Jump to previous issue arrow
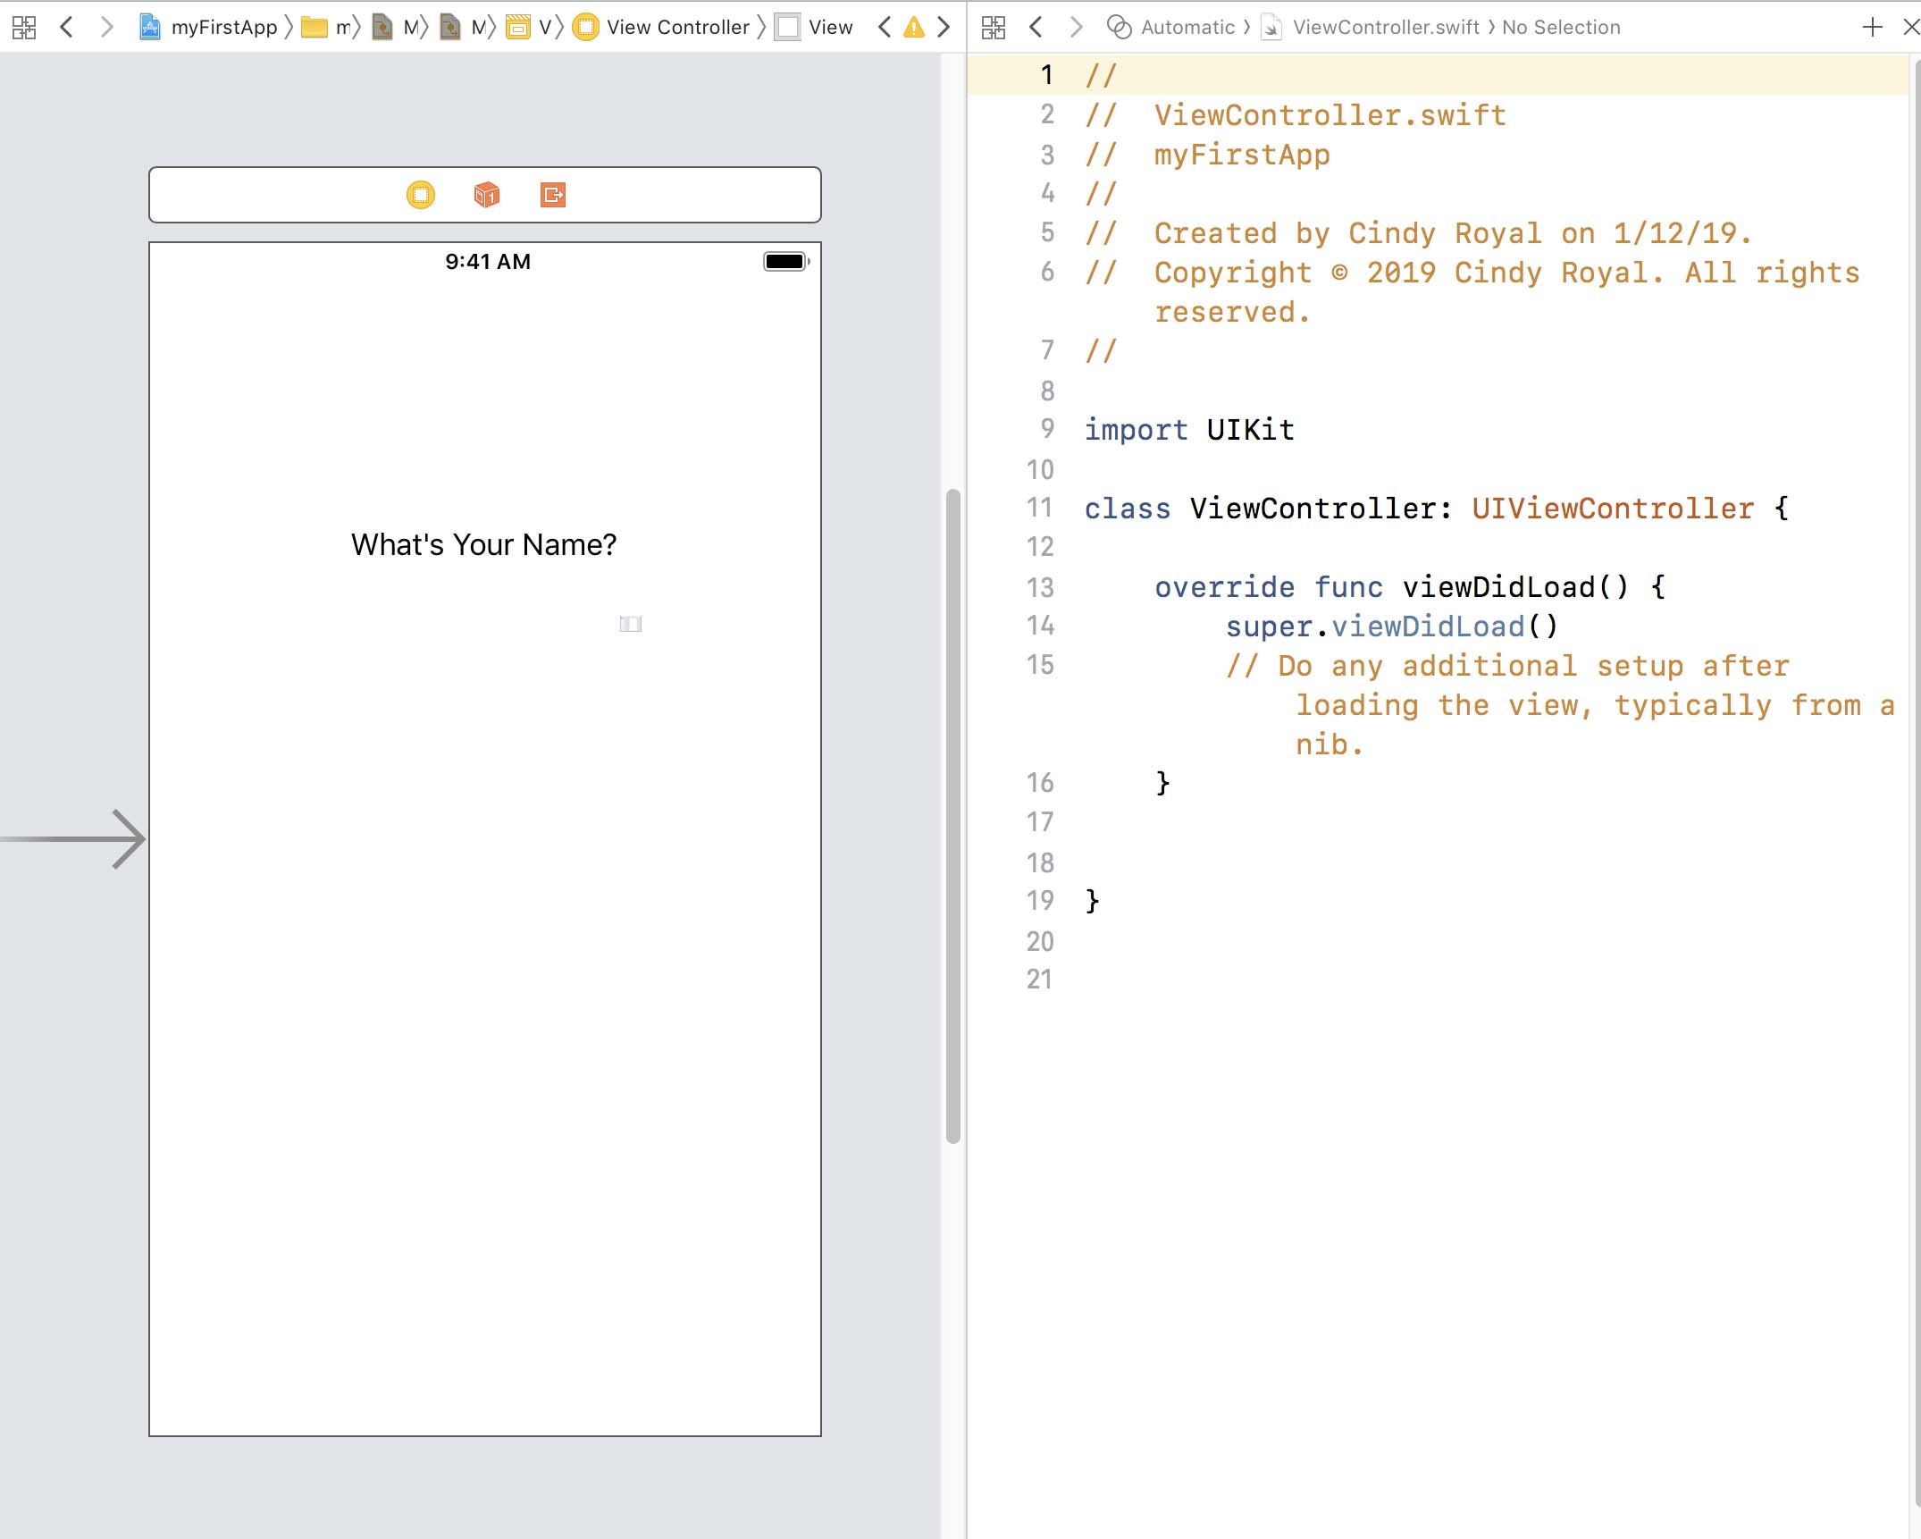This screenshot has height=1539, width=1921. click(x=885, y=28)
